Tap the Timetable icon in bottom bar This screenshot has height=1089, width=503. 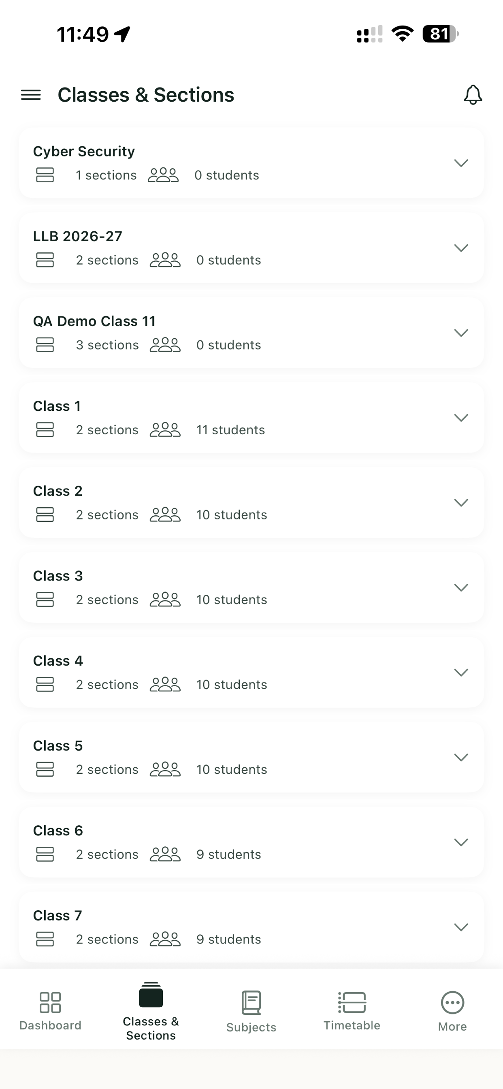(352, 1002)
